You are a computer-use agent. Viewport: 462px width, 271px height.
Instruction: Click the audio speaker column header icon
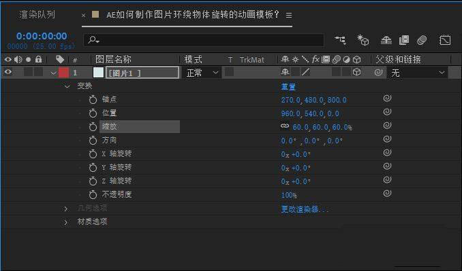(18, 60)
